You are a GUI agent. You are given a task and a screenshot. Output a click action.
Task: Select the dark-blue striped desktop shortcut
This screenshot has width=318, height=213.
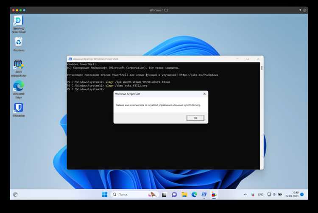(19, 68)
